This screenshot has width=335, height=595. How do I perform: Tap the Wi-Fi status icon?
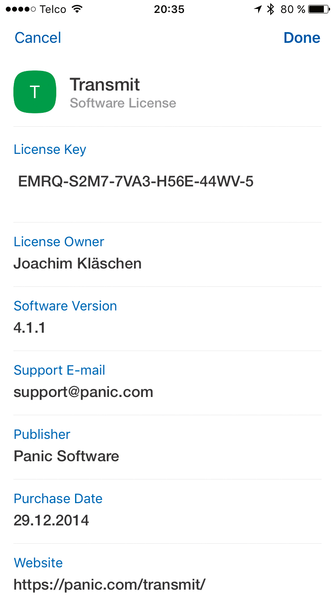tap(77, 9)
